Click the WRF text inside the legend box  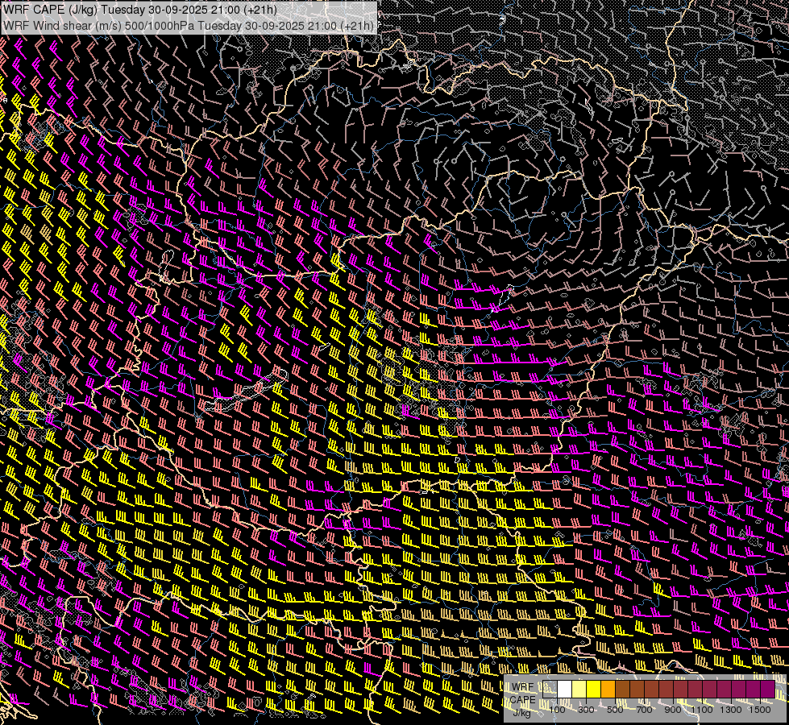click(522, 686)
